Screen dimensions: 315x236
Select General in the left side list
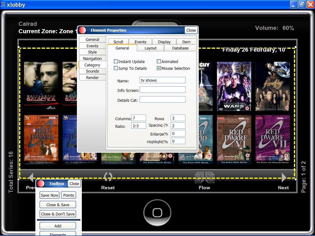coord(92,39)
